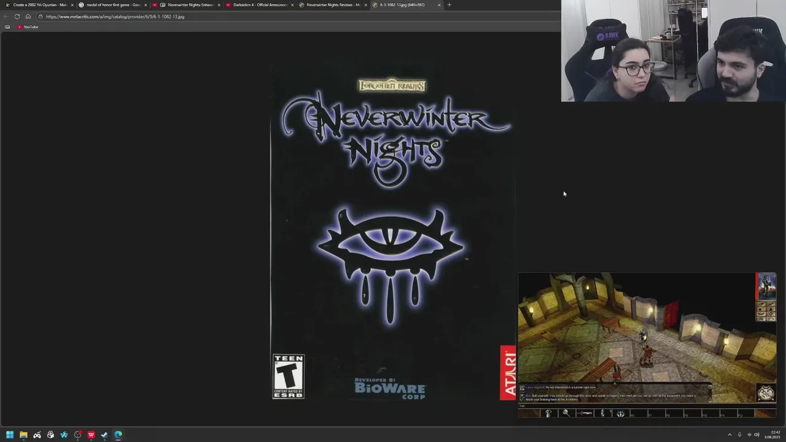Open Steam from the taskbar
The width and height of the screenshot is (786, 442).
point(104,435)
